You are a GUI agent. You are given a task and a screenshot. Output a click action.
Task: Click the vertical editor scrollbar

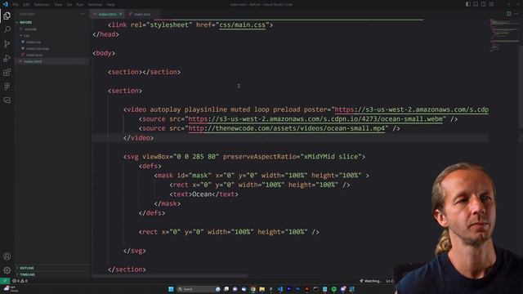point(521,87)
